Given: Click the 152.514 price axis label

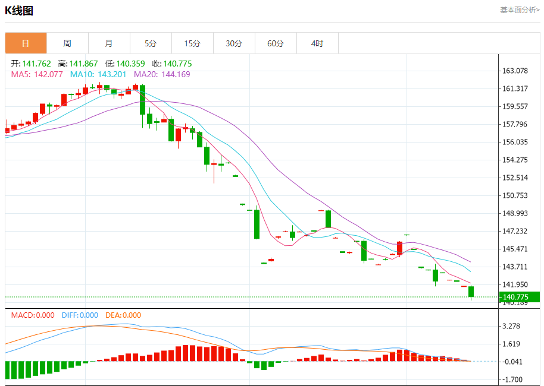Looking at the screenshot, I should click(515, 178).
